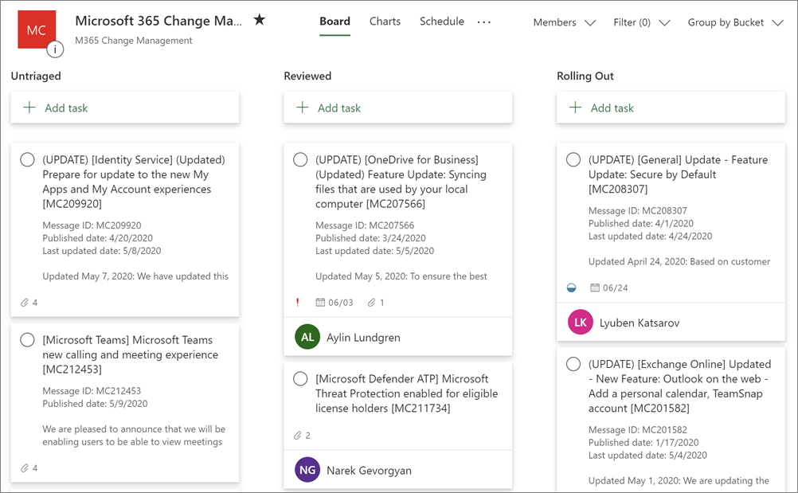Open the Filter (0) dropdown
Image resolution: width=798 pixels, height=493 pixels.
641,22
